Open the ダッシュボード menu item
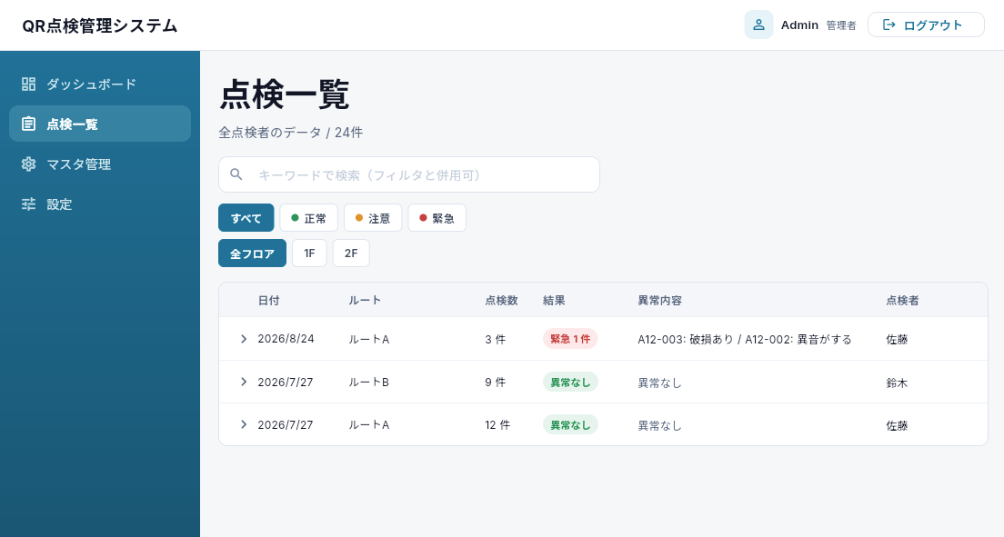 [x=100, y=84]
